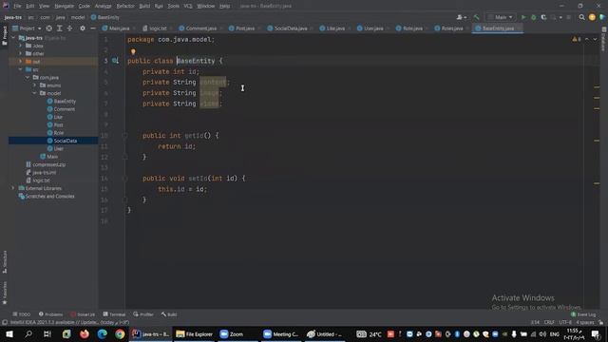The image size is (608, 342).
Task: Click the model breadcrumb in navigation bar
Action: tap(78, 17)
